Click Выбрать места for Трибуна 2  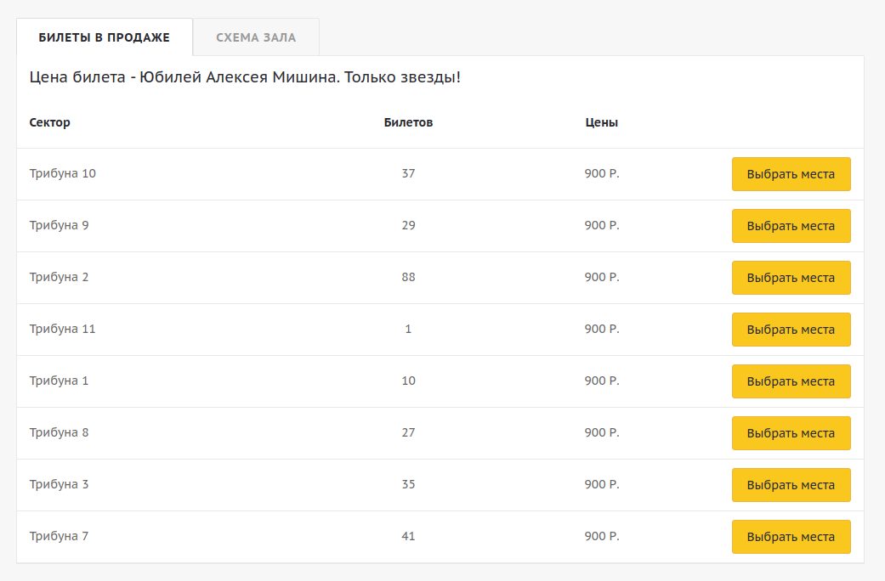(791, 278)
